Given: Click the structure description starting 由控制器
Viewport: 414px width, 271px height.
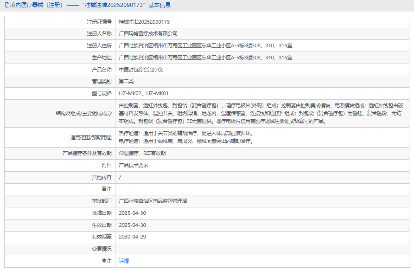Looking at the screenshot, I should (261, 113).
